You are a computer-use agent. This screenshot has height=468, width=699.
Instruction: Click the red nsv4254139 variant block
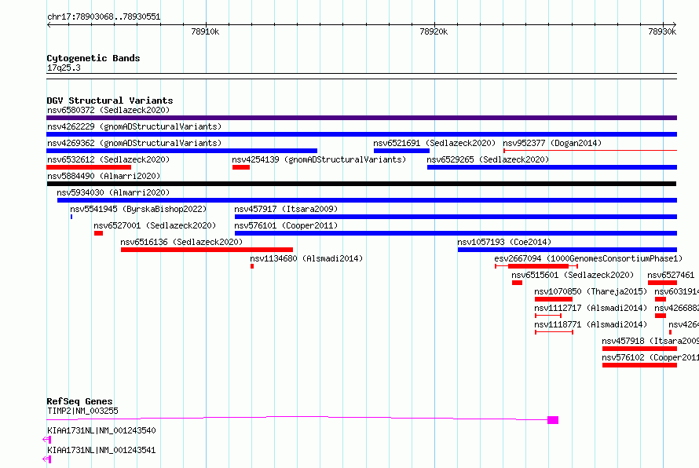pos(241,167)
